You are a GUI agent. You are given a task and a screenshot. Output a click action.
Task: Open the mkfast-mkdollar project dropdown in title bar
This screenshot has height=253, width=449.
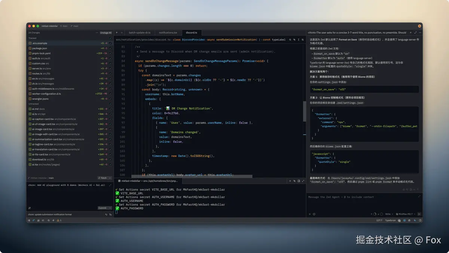pos(49,26)
